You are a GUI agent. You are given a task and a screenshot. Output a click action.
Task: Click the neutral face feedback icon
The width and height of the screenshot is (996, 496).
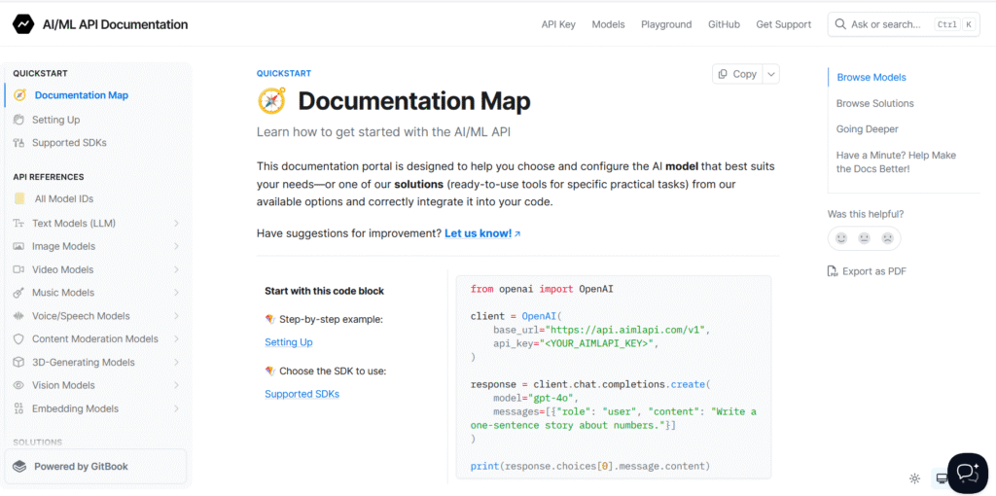(x=865, y=239)
